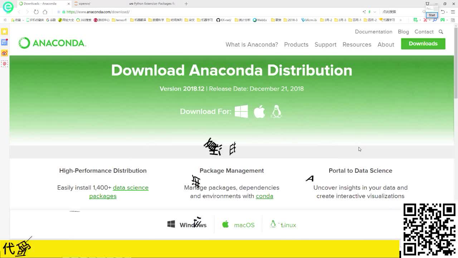Image resolution: width=458 pixels, height=258 pixels.
Task: Click the 360 browser logo
Action: tap(8, 7)
